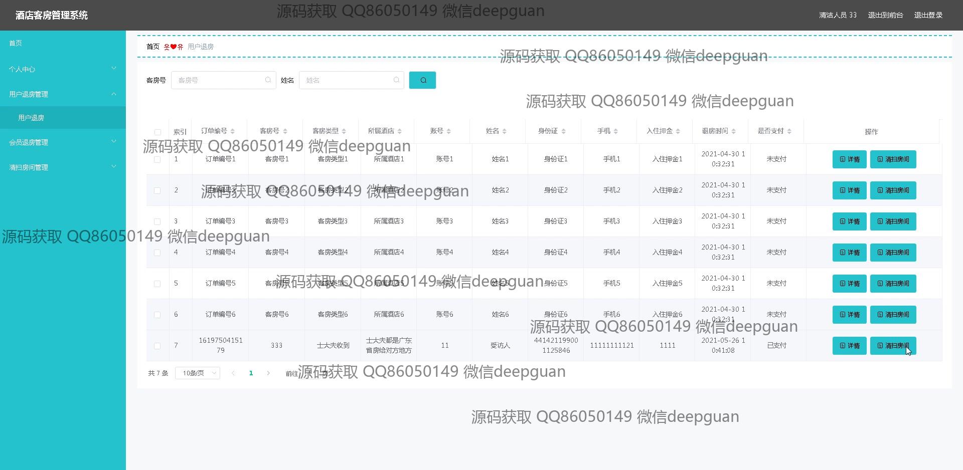Image resolution: width=963 pixels, height=470 pixels.
Task: Click 清扫房间 for room 333 row
Action: [x=893, y=346]
